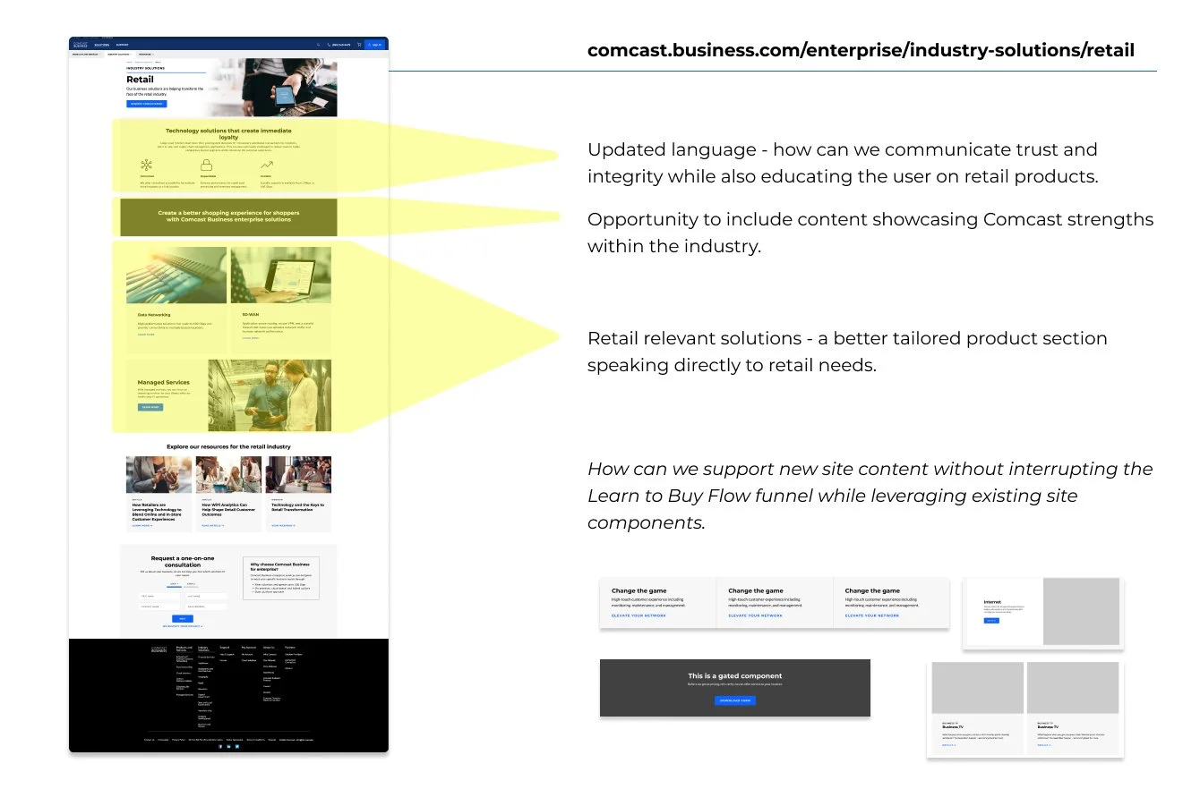Screen dimensions: 1200x789
Task: Click the blue Next button in consultation form
Action: pos(183,618)
